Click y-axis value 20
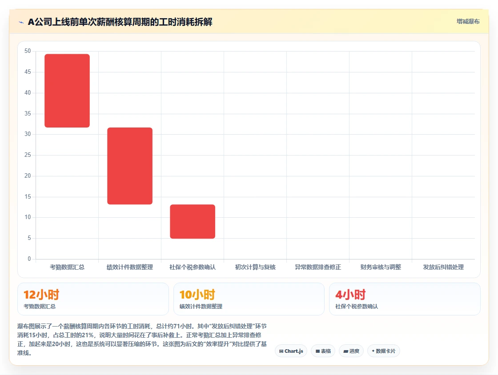This screenshot has width=498, height=375. pos(28,176)
